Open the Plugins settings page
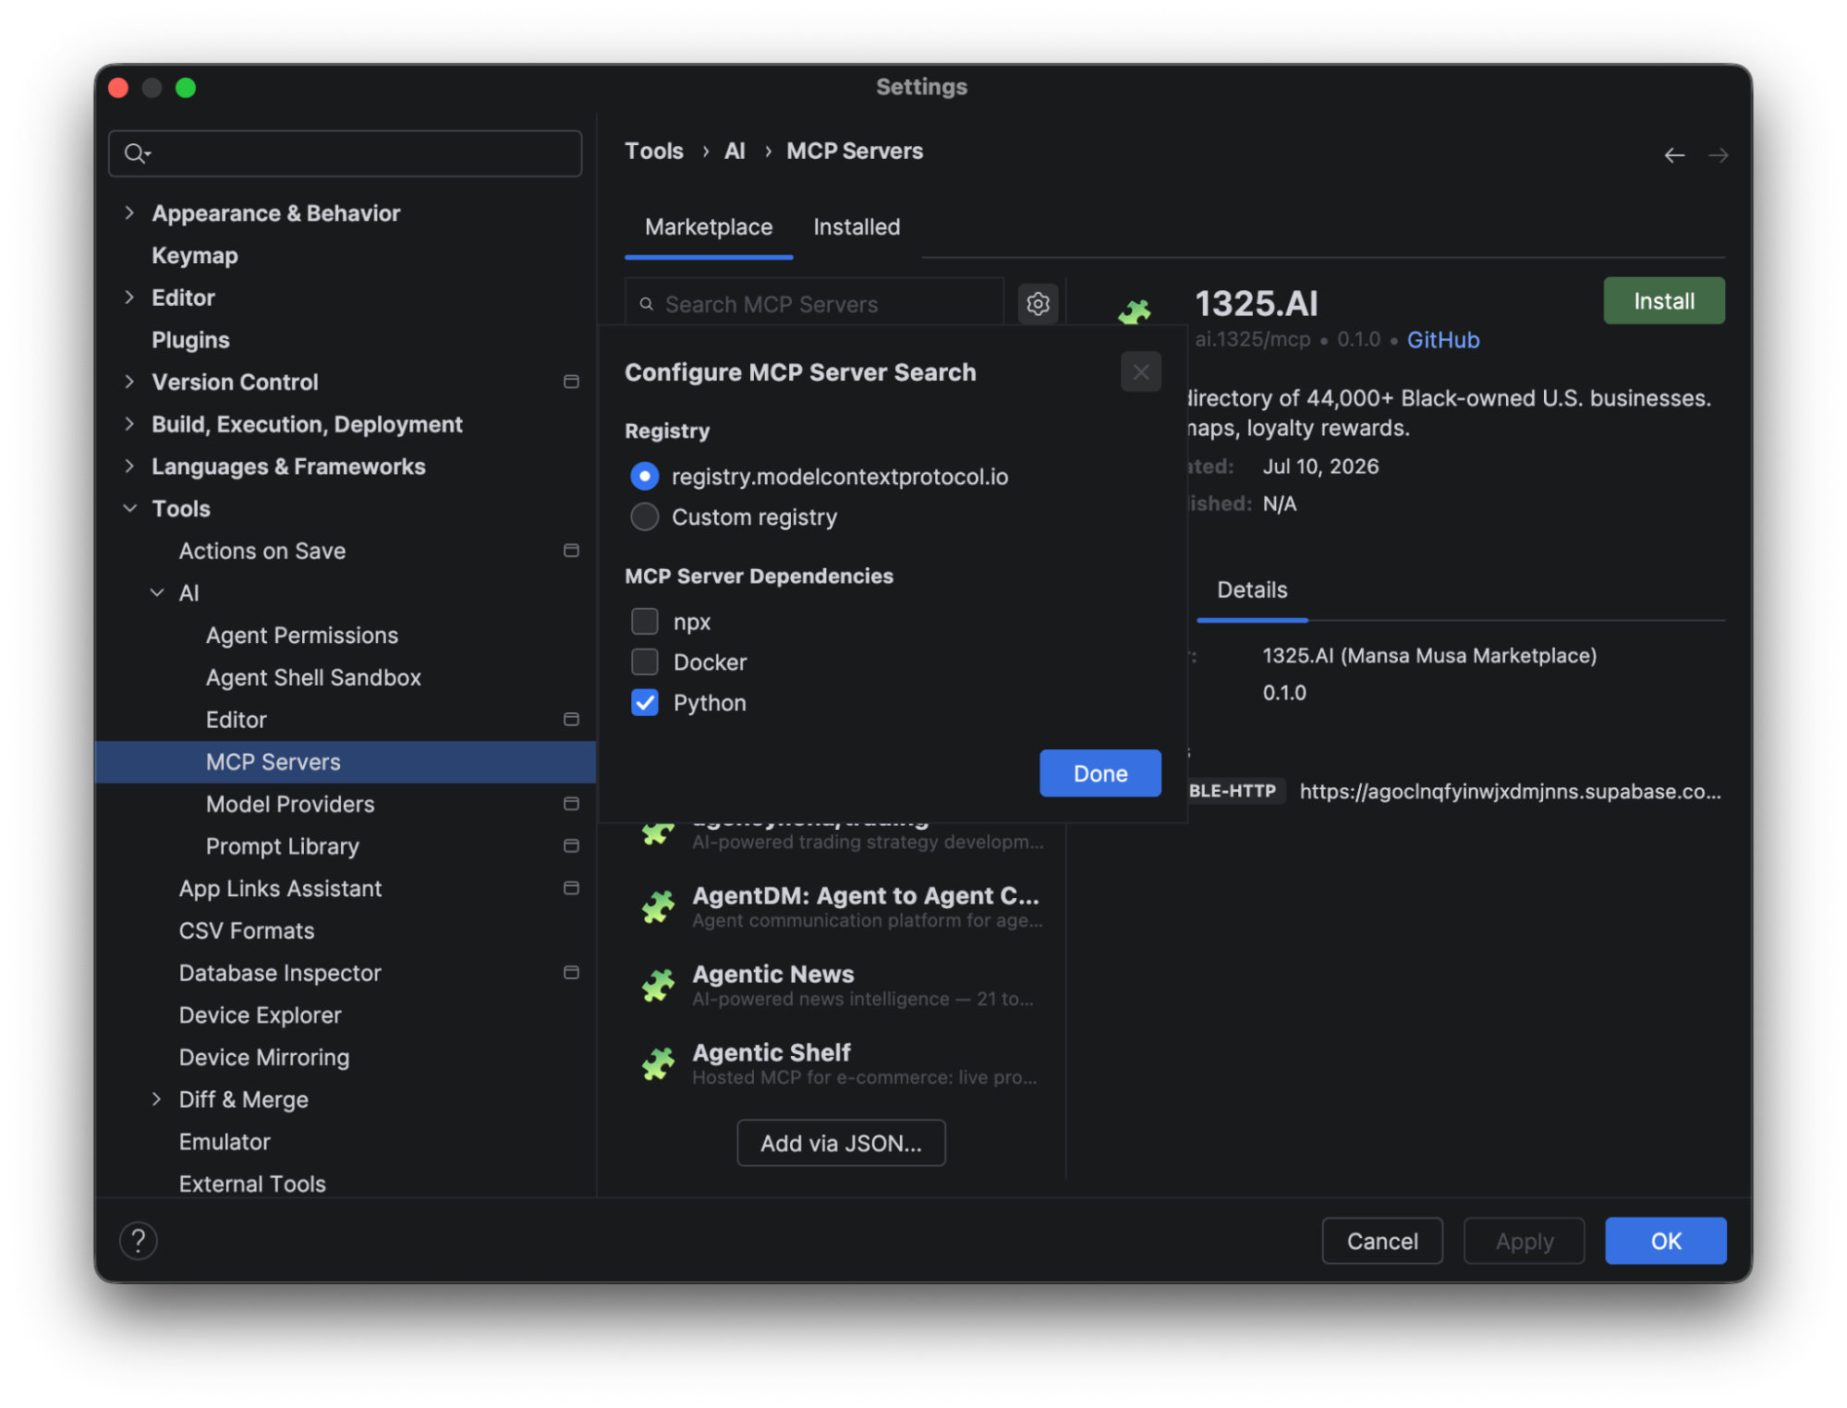The height and width of the screenshot is (1408, 1847). pos(190,340)
